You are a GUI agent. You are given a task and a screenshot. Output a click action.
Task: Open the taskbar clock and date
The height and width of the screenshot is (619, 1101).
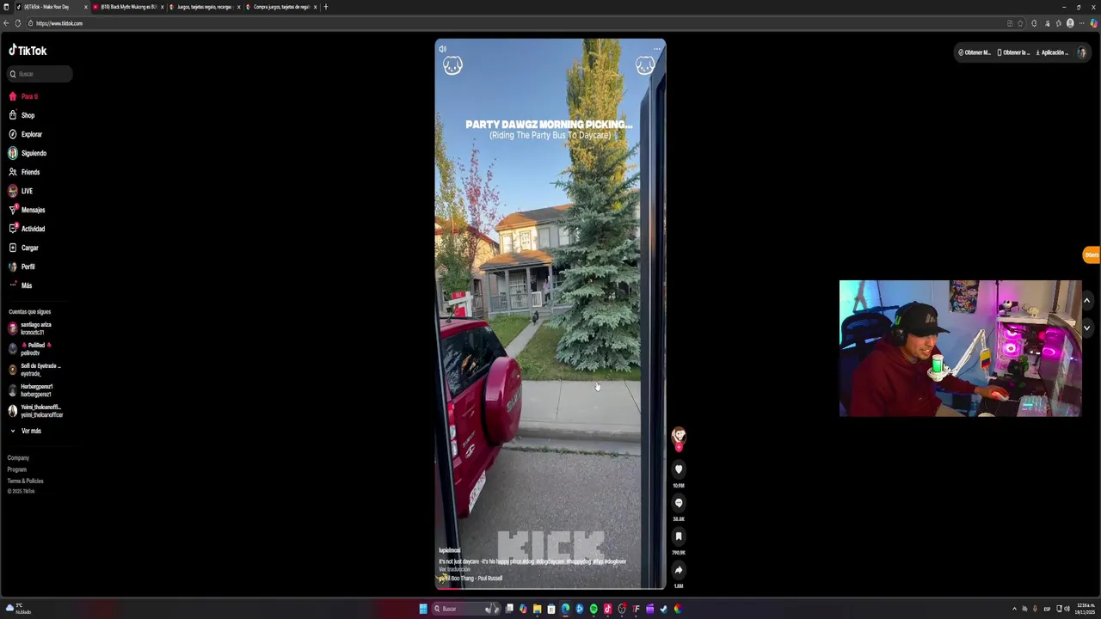coord(1086,609)
